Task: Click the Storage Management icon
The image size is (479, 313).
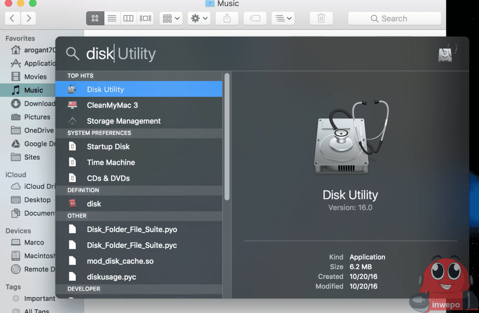Action: point(73,121)
